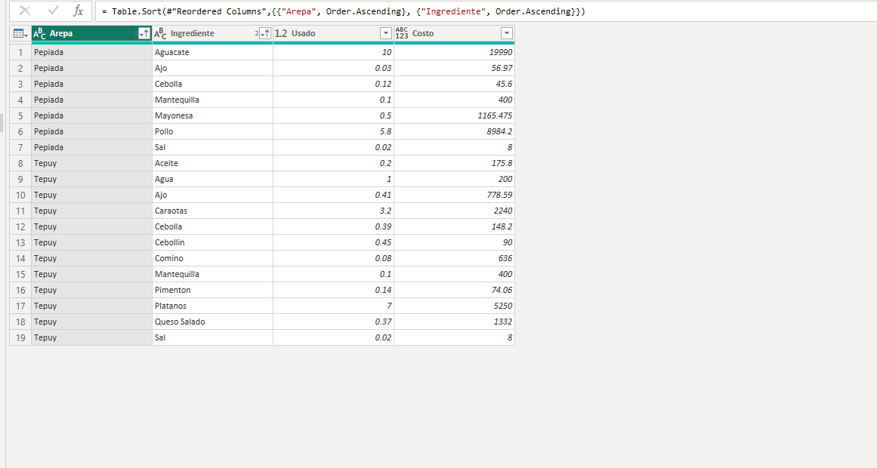Select the cell with usage 0.5
The height and width of the screenshot is (468, 877).
tap(333, 115)
